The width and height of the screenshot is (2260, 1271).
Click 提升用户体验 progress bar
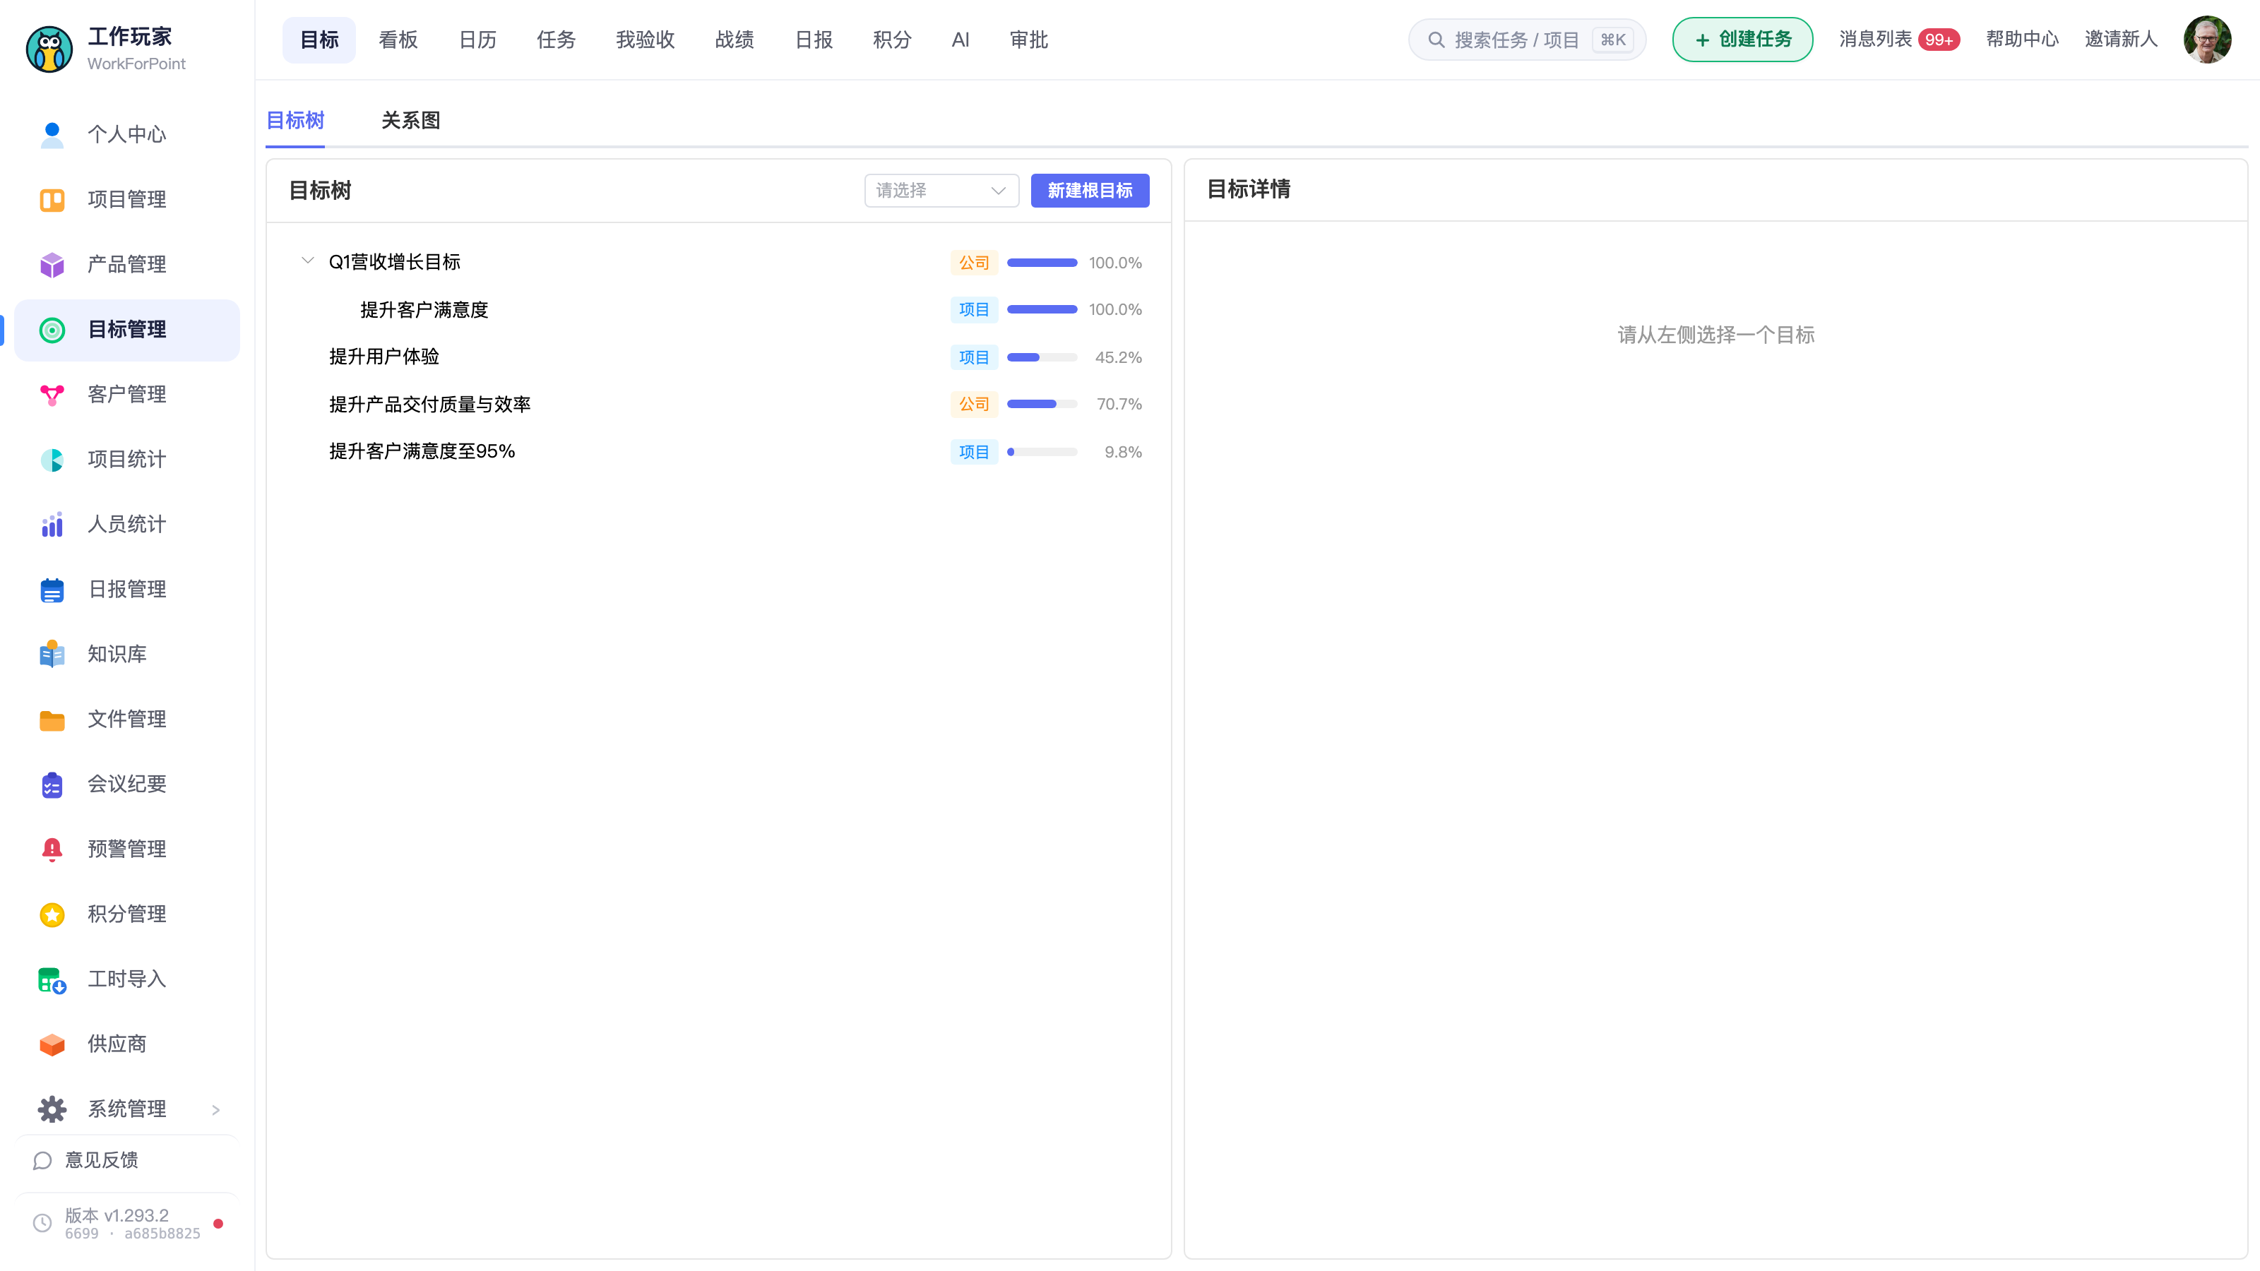pos(1042,357)
